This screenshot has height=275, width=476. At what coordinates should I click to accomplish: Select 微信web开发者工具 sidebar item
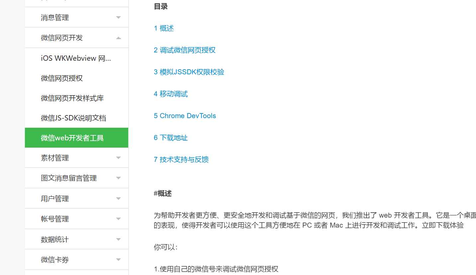[76, 138]
